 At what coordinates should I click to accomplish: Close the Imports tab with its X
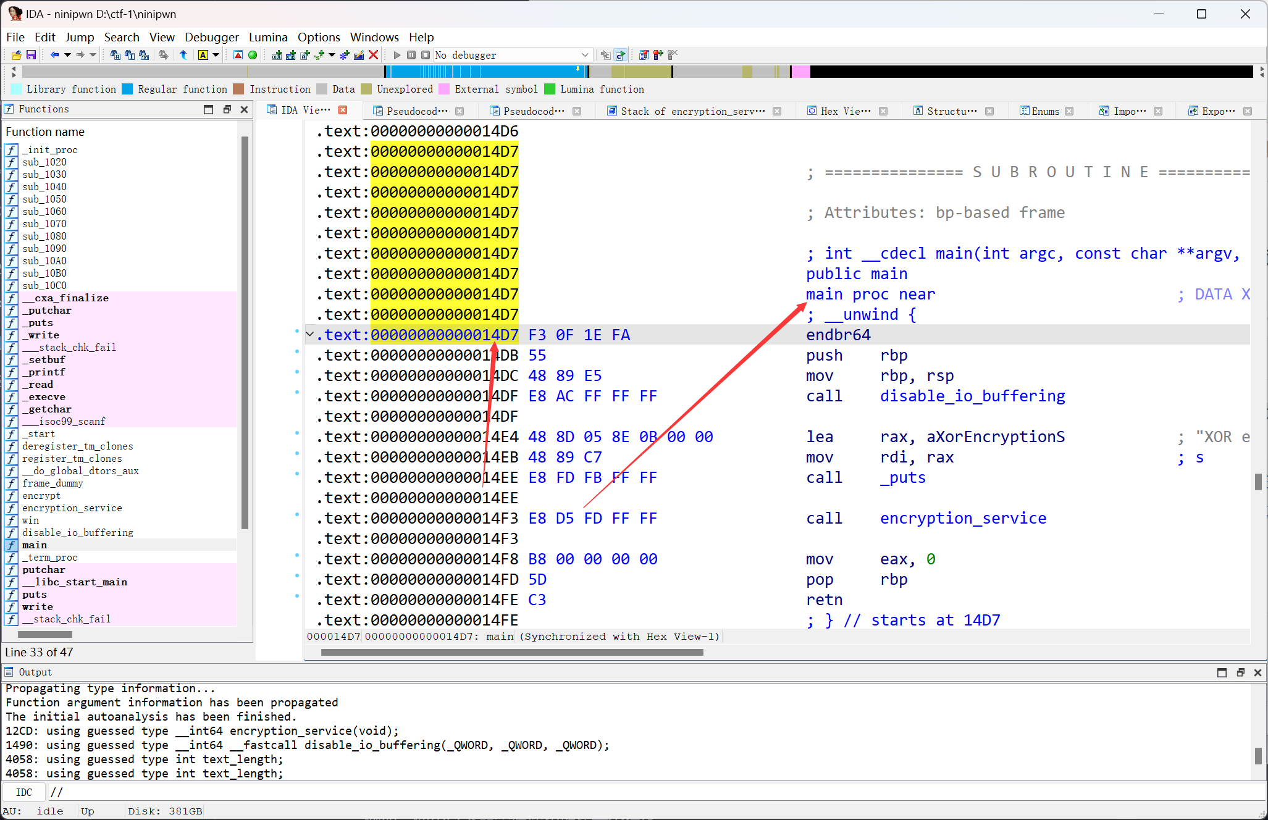point(1158,111)
